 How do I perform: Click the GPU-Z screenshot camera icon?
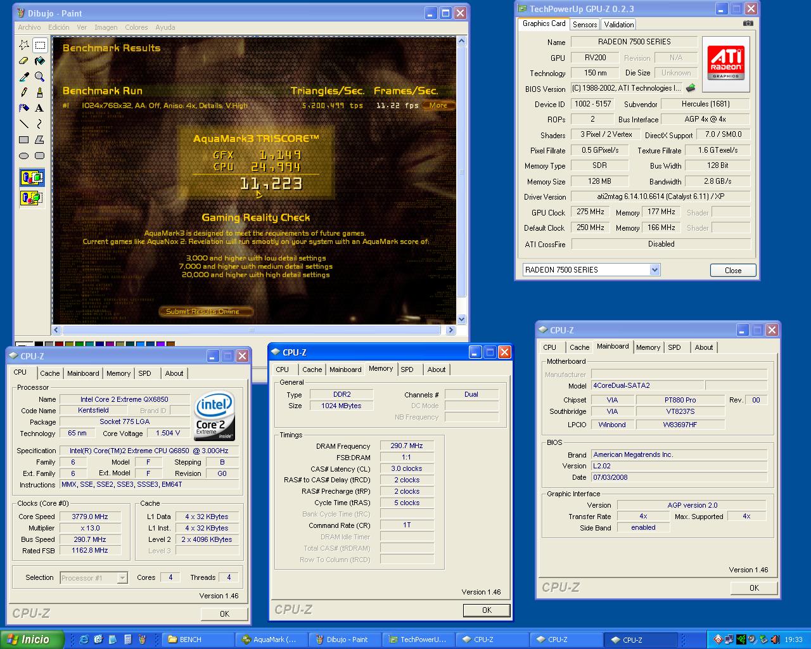748,23
